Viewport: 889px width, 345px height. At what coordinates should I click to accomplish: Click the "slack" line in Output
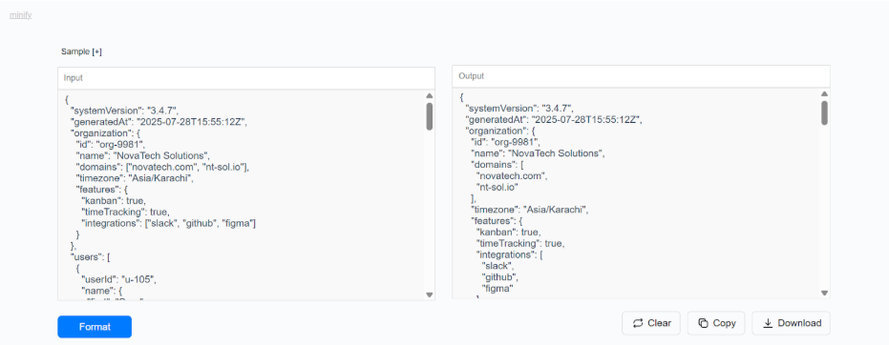click(x=498, y=267)
